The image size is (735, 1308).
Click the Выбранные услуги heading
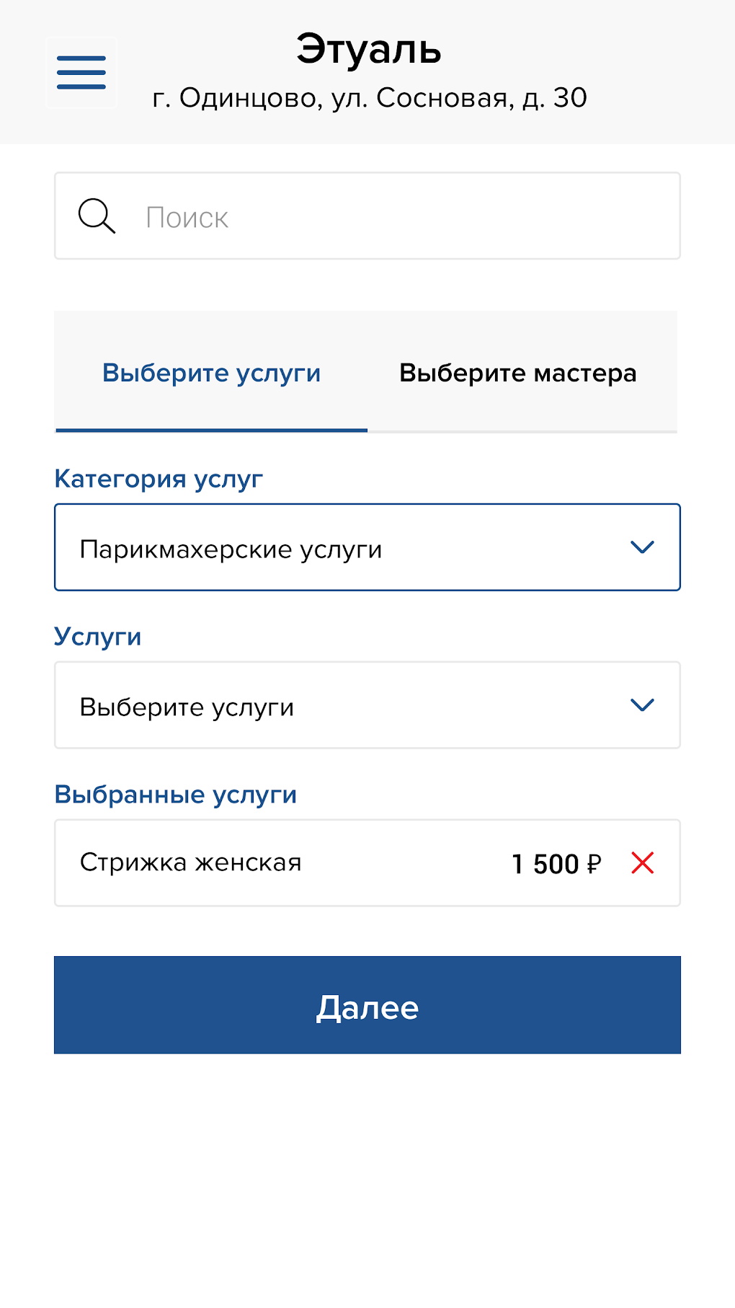tap(176, 795)
